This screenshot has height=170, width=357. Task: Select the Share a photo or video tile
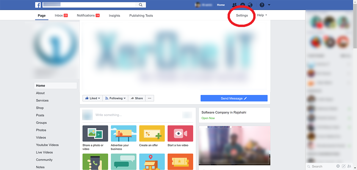coord(95,133)
